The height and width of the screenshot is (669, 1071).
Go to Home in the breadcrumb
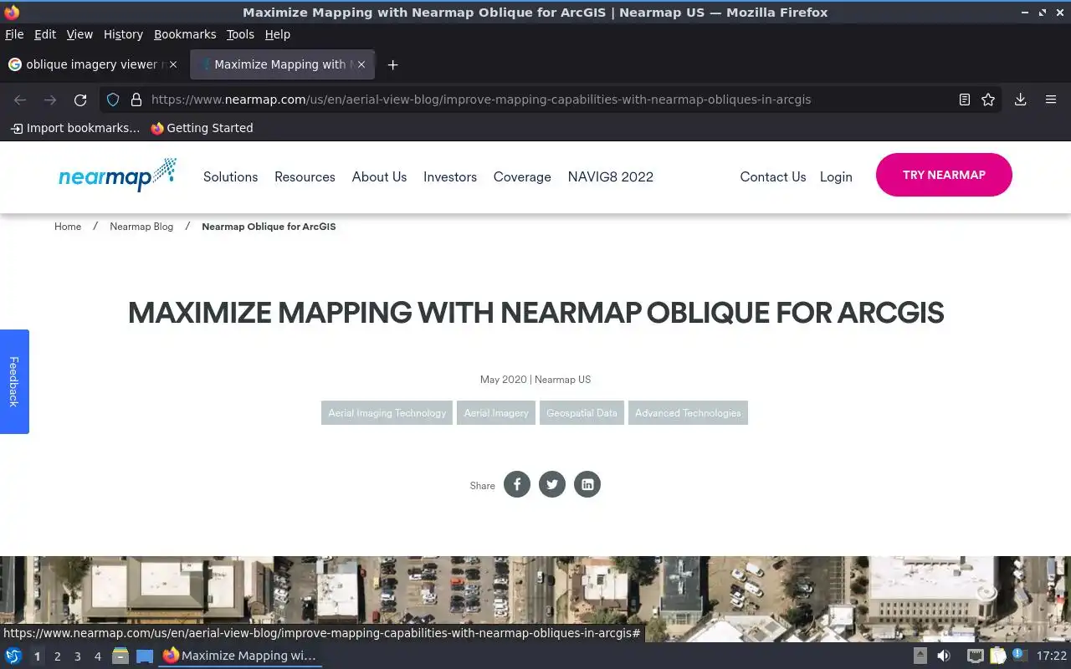tap(68, 227)
